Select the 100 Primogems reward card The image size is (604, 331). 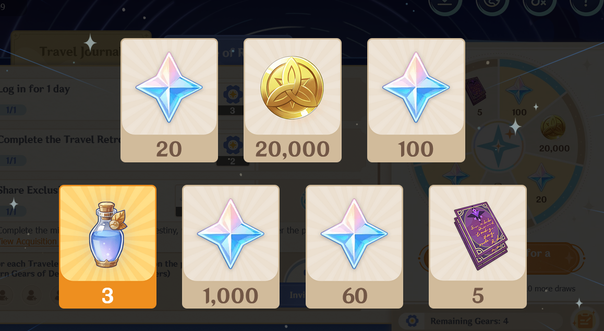[x=416, y=100]
